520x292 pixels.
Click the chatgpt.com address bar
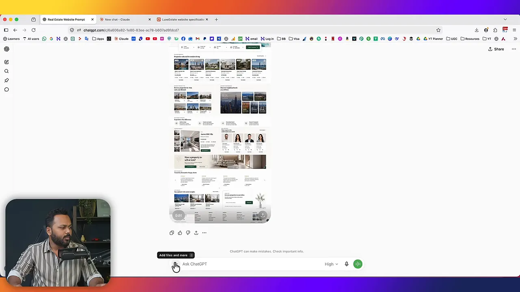256,30
